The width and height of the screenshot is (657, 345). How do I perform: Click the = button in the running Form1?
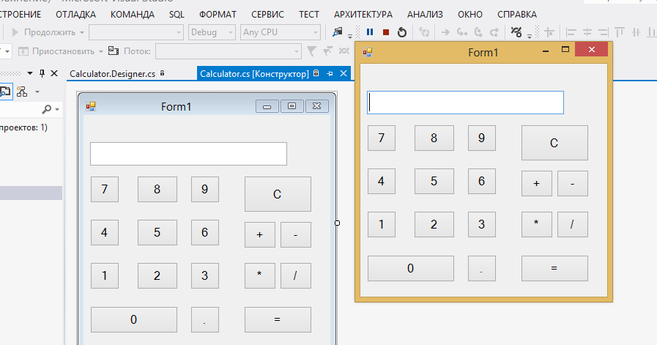click(x=554, y=268)
